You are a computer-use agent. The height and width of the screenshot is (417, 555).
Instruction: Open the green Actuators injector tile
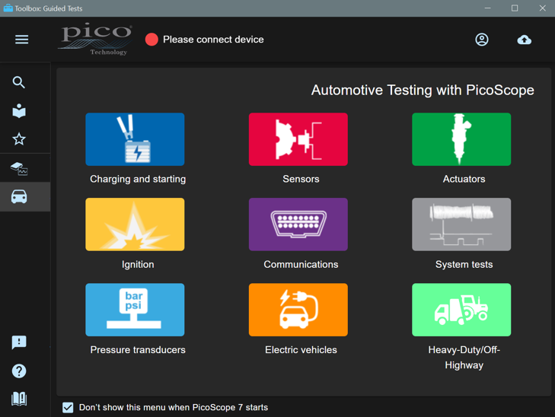(461, 139)
